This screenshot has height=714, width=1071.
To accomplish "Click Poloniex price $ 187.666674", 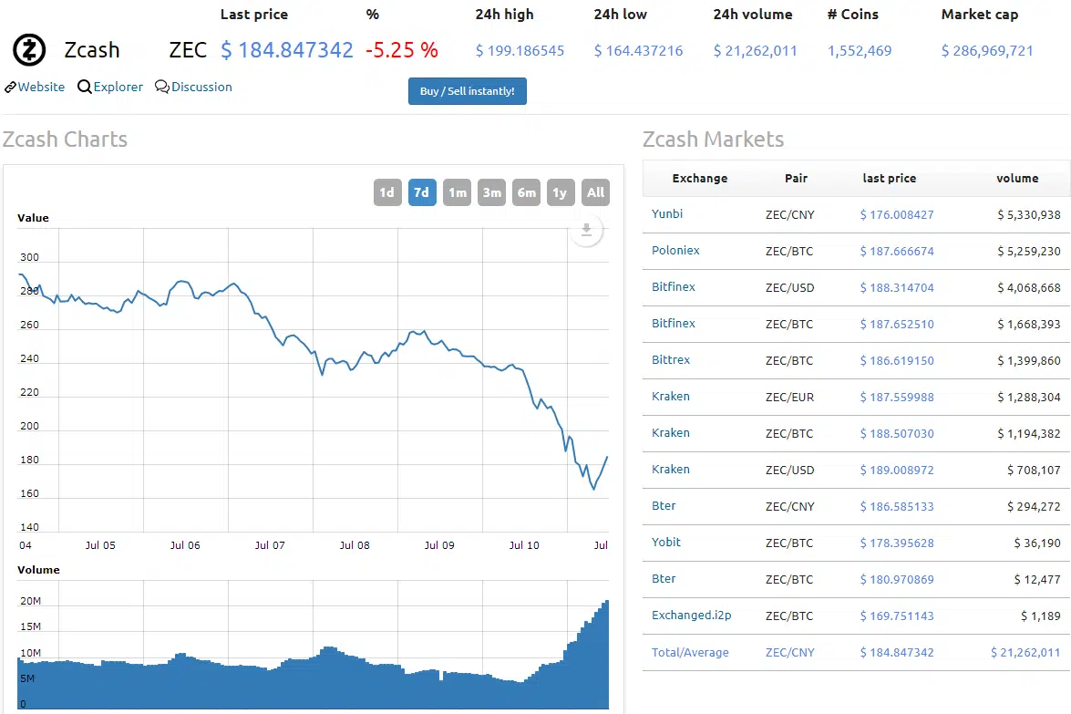I will click(897, 251).
